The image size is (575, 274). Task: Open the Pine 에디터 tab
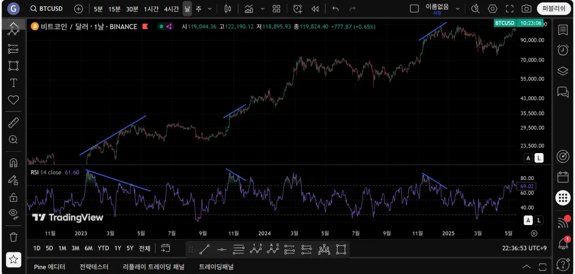[49, 267]
